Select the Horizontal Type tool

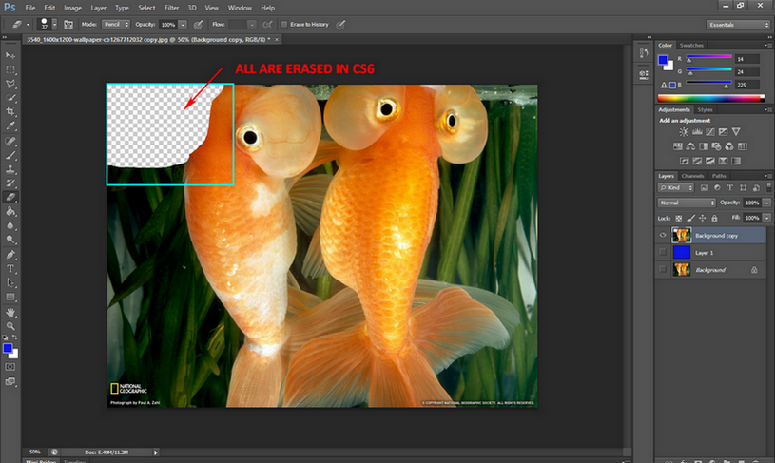[10, 269]
